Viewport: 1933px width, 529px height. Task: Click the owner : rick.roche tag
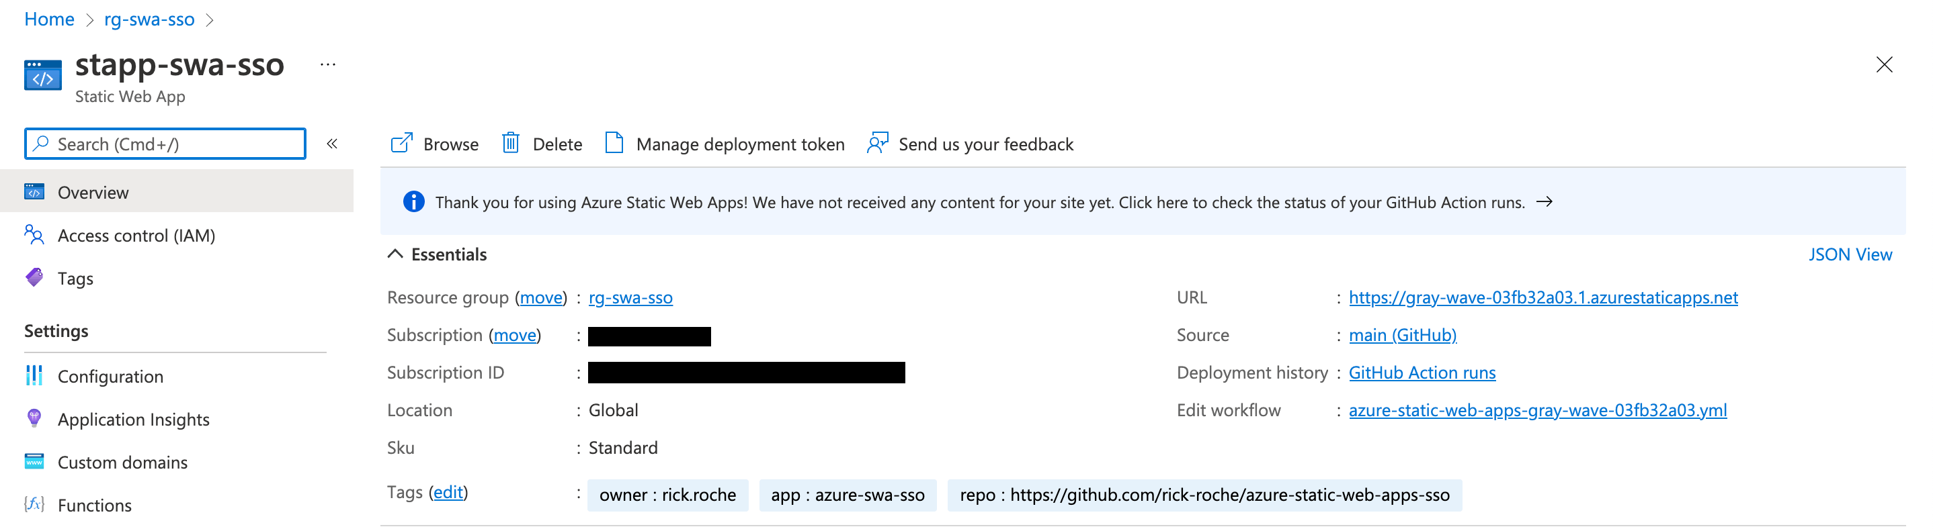668,495
